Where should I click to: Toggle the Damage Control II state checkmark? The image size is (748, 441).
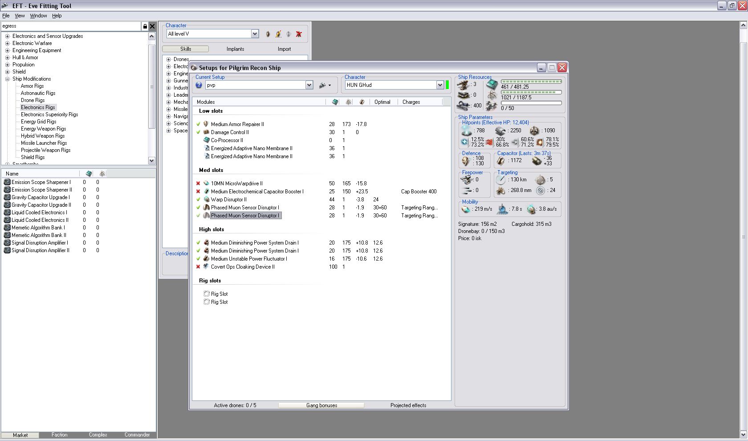(x=198, y=132)
